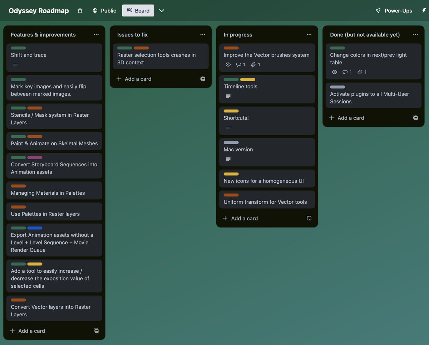Open the Mark key images card

(x=54, y=88)
